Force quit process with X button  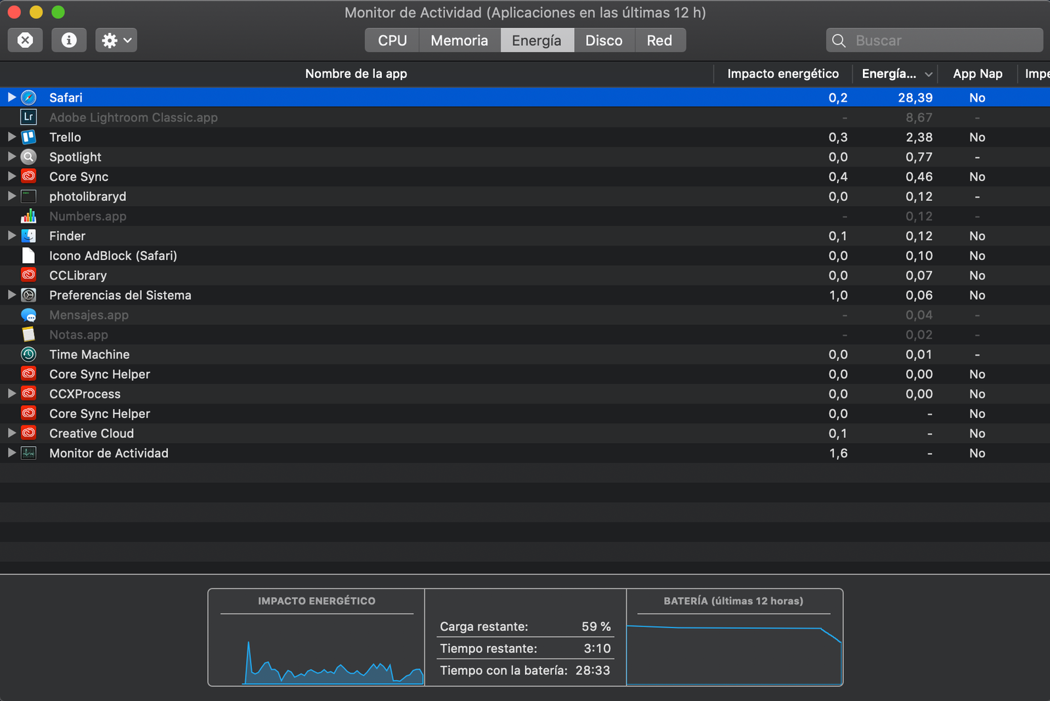25,40
